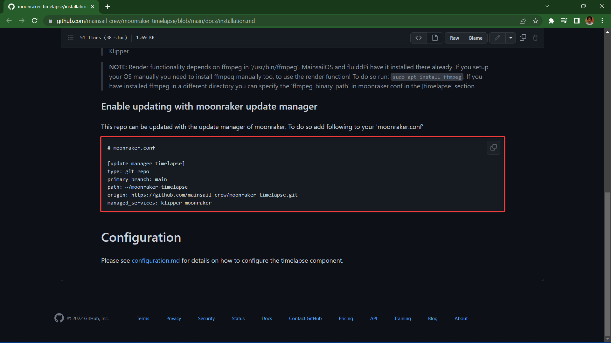611x343 pixels.
Task: Open Pricing footer link
Action: pos(346,318)
